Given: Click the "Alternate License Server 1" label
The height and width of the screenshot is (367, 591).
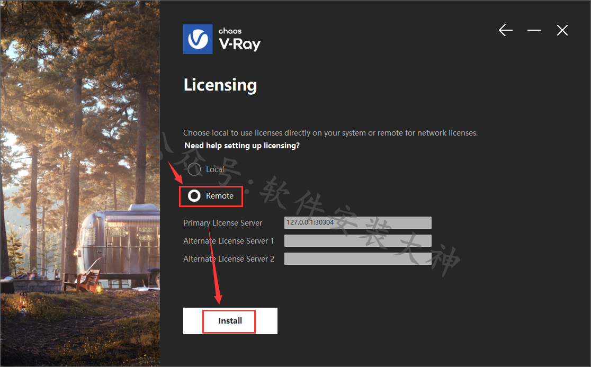Looking at the screenshot, I should point(228,241).
